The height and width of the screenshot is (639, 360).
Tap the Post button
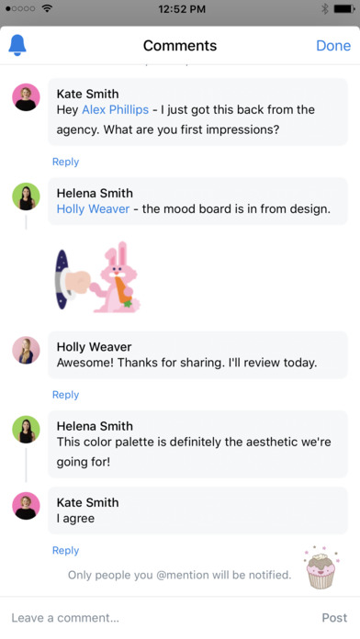coord(334,618)
